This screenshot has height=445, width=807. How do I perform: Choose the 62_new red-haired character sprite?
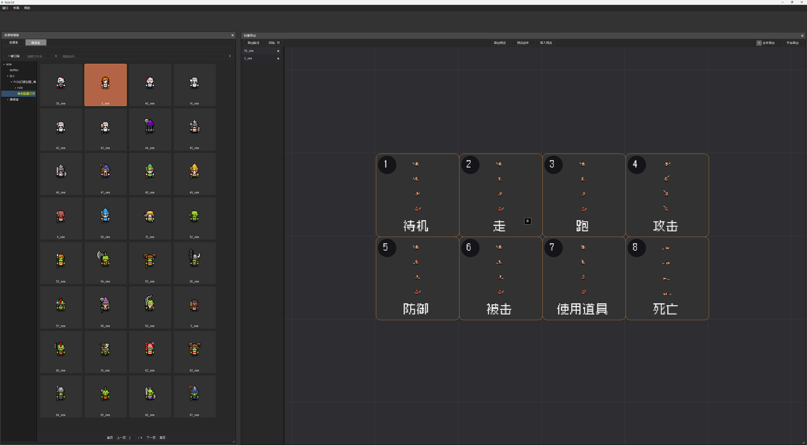coord(150,352)
